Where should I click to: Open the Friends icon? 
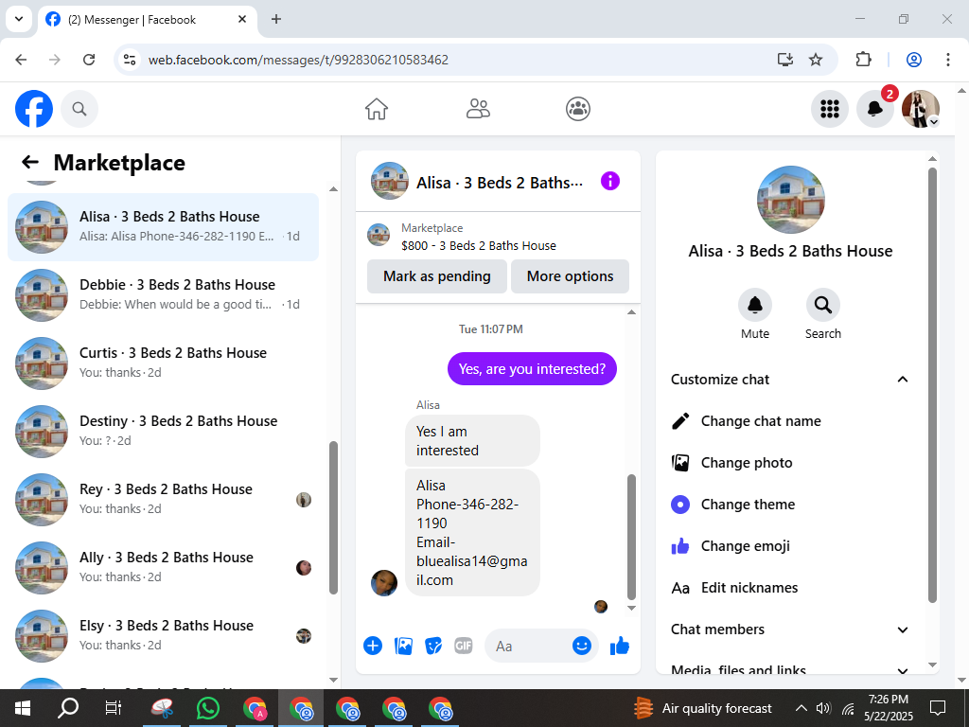click(478, 109)
